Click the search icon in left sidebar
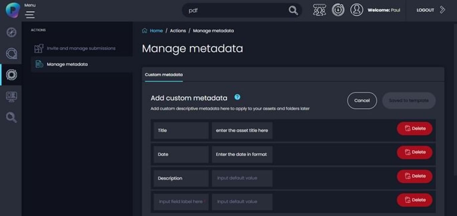The image size is (457, 216). (x=11, y=118)
